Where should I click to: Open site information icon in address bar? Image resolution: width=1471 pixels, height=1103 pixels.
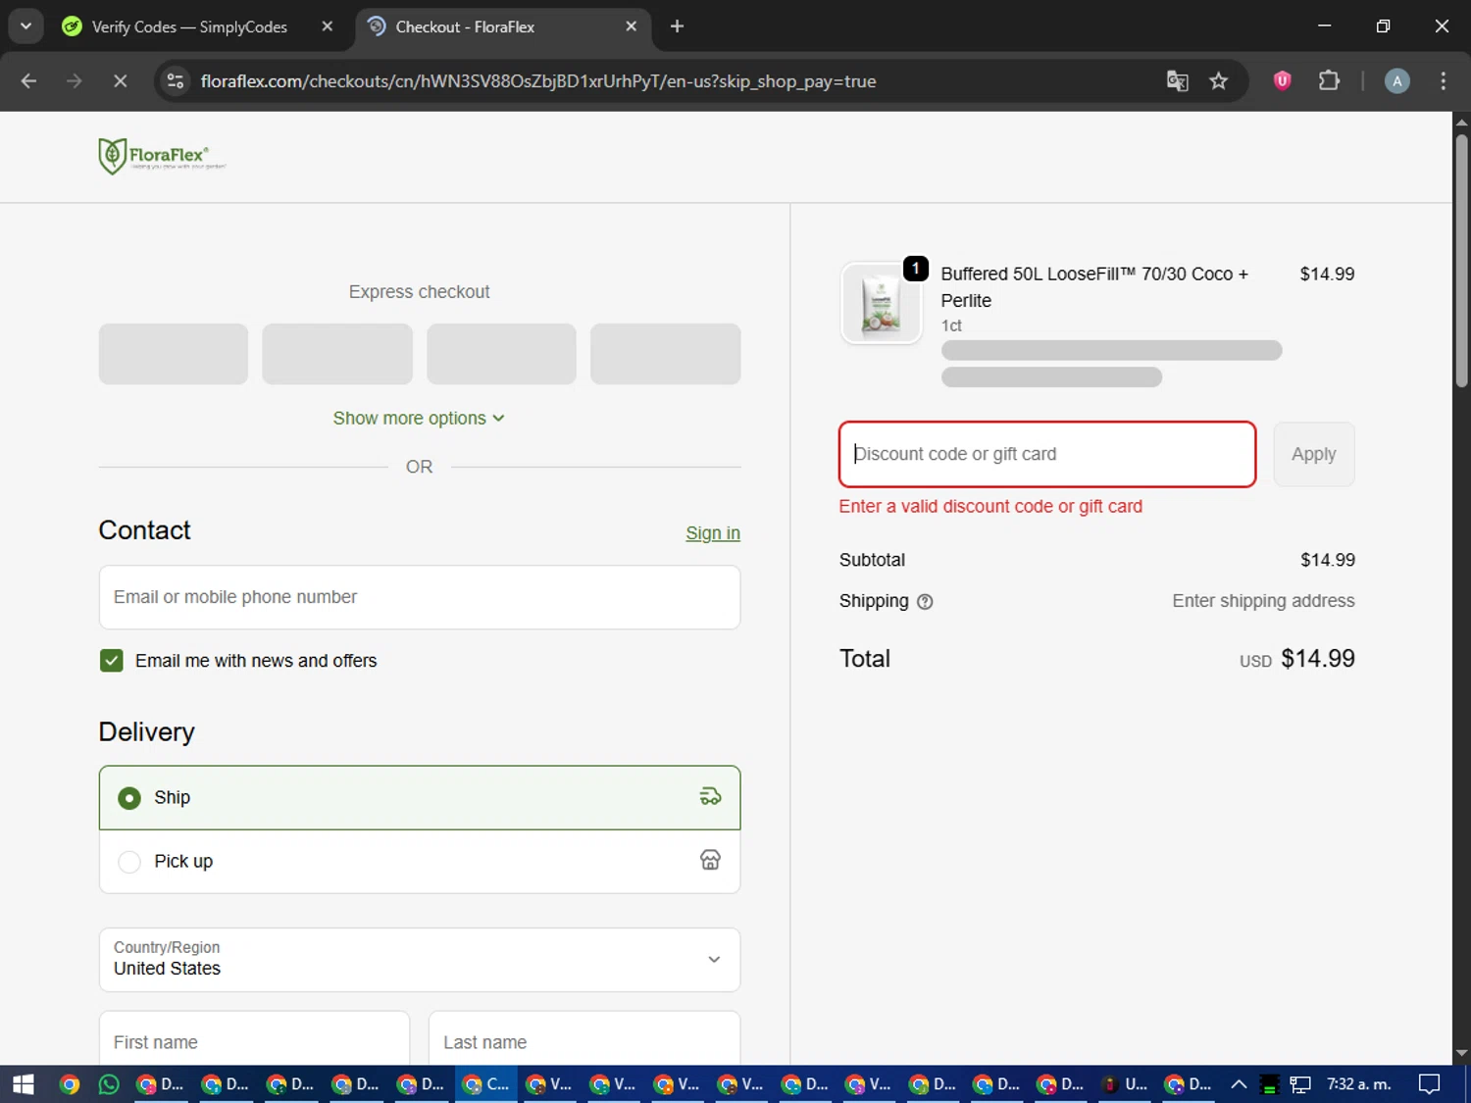coord(176,81)
